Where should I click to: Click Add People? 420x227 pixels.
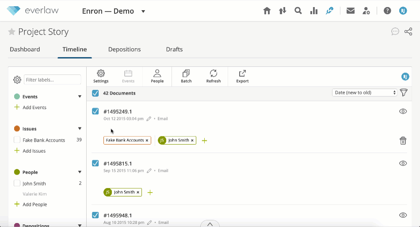(31, 204)
